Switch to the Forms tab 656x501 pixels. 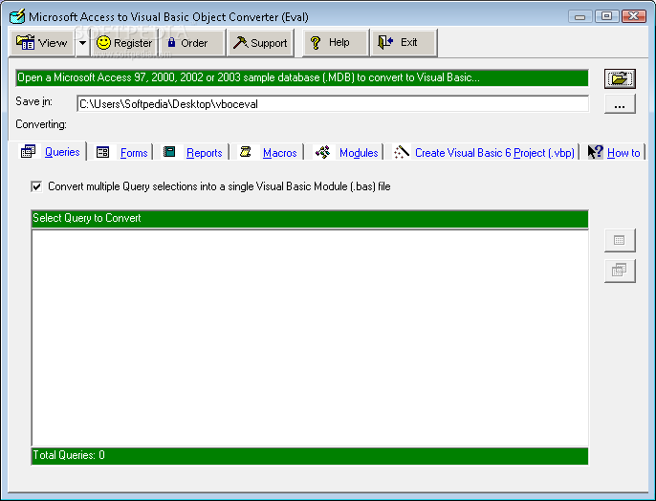(x=121, y=153)
